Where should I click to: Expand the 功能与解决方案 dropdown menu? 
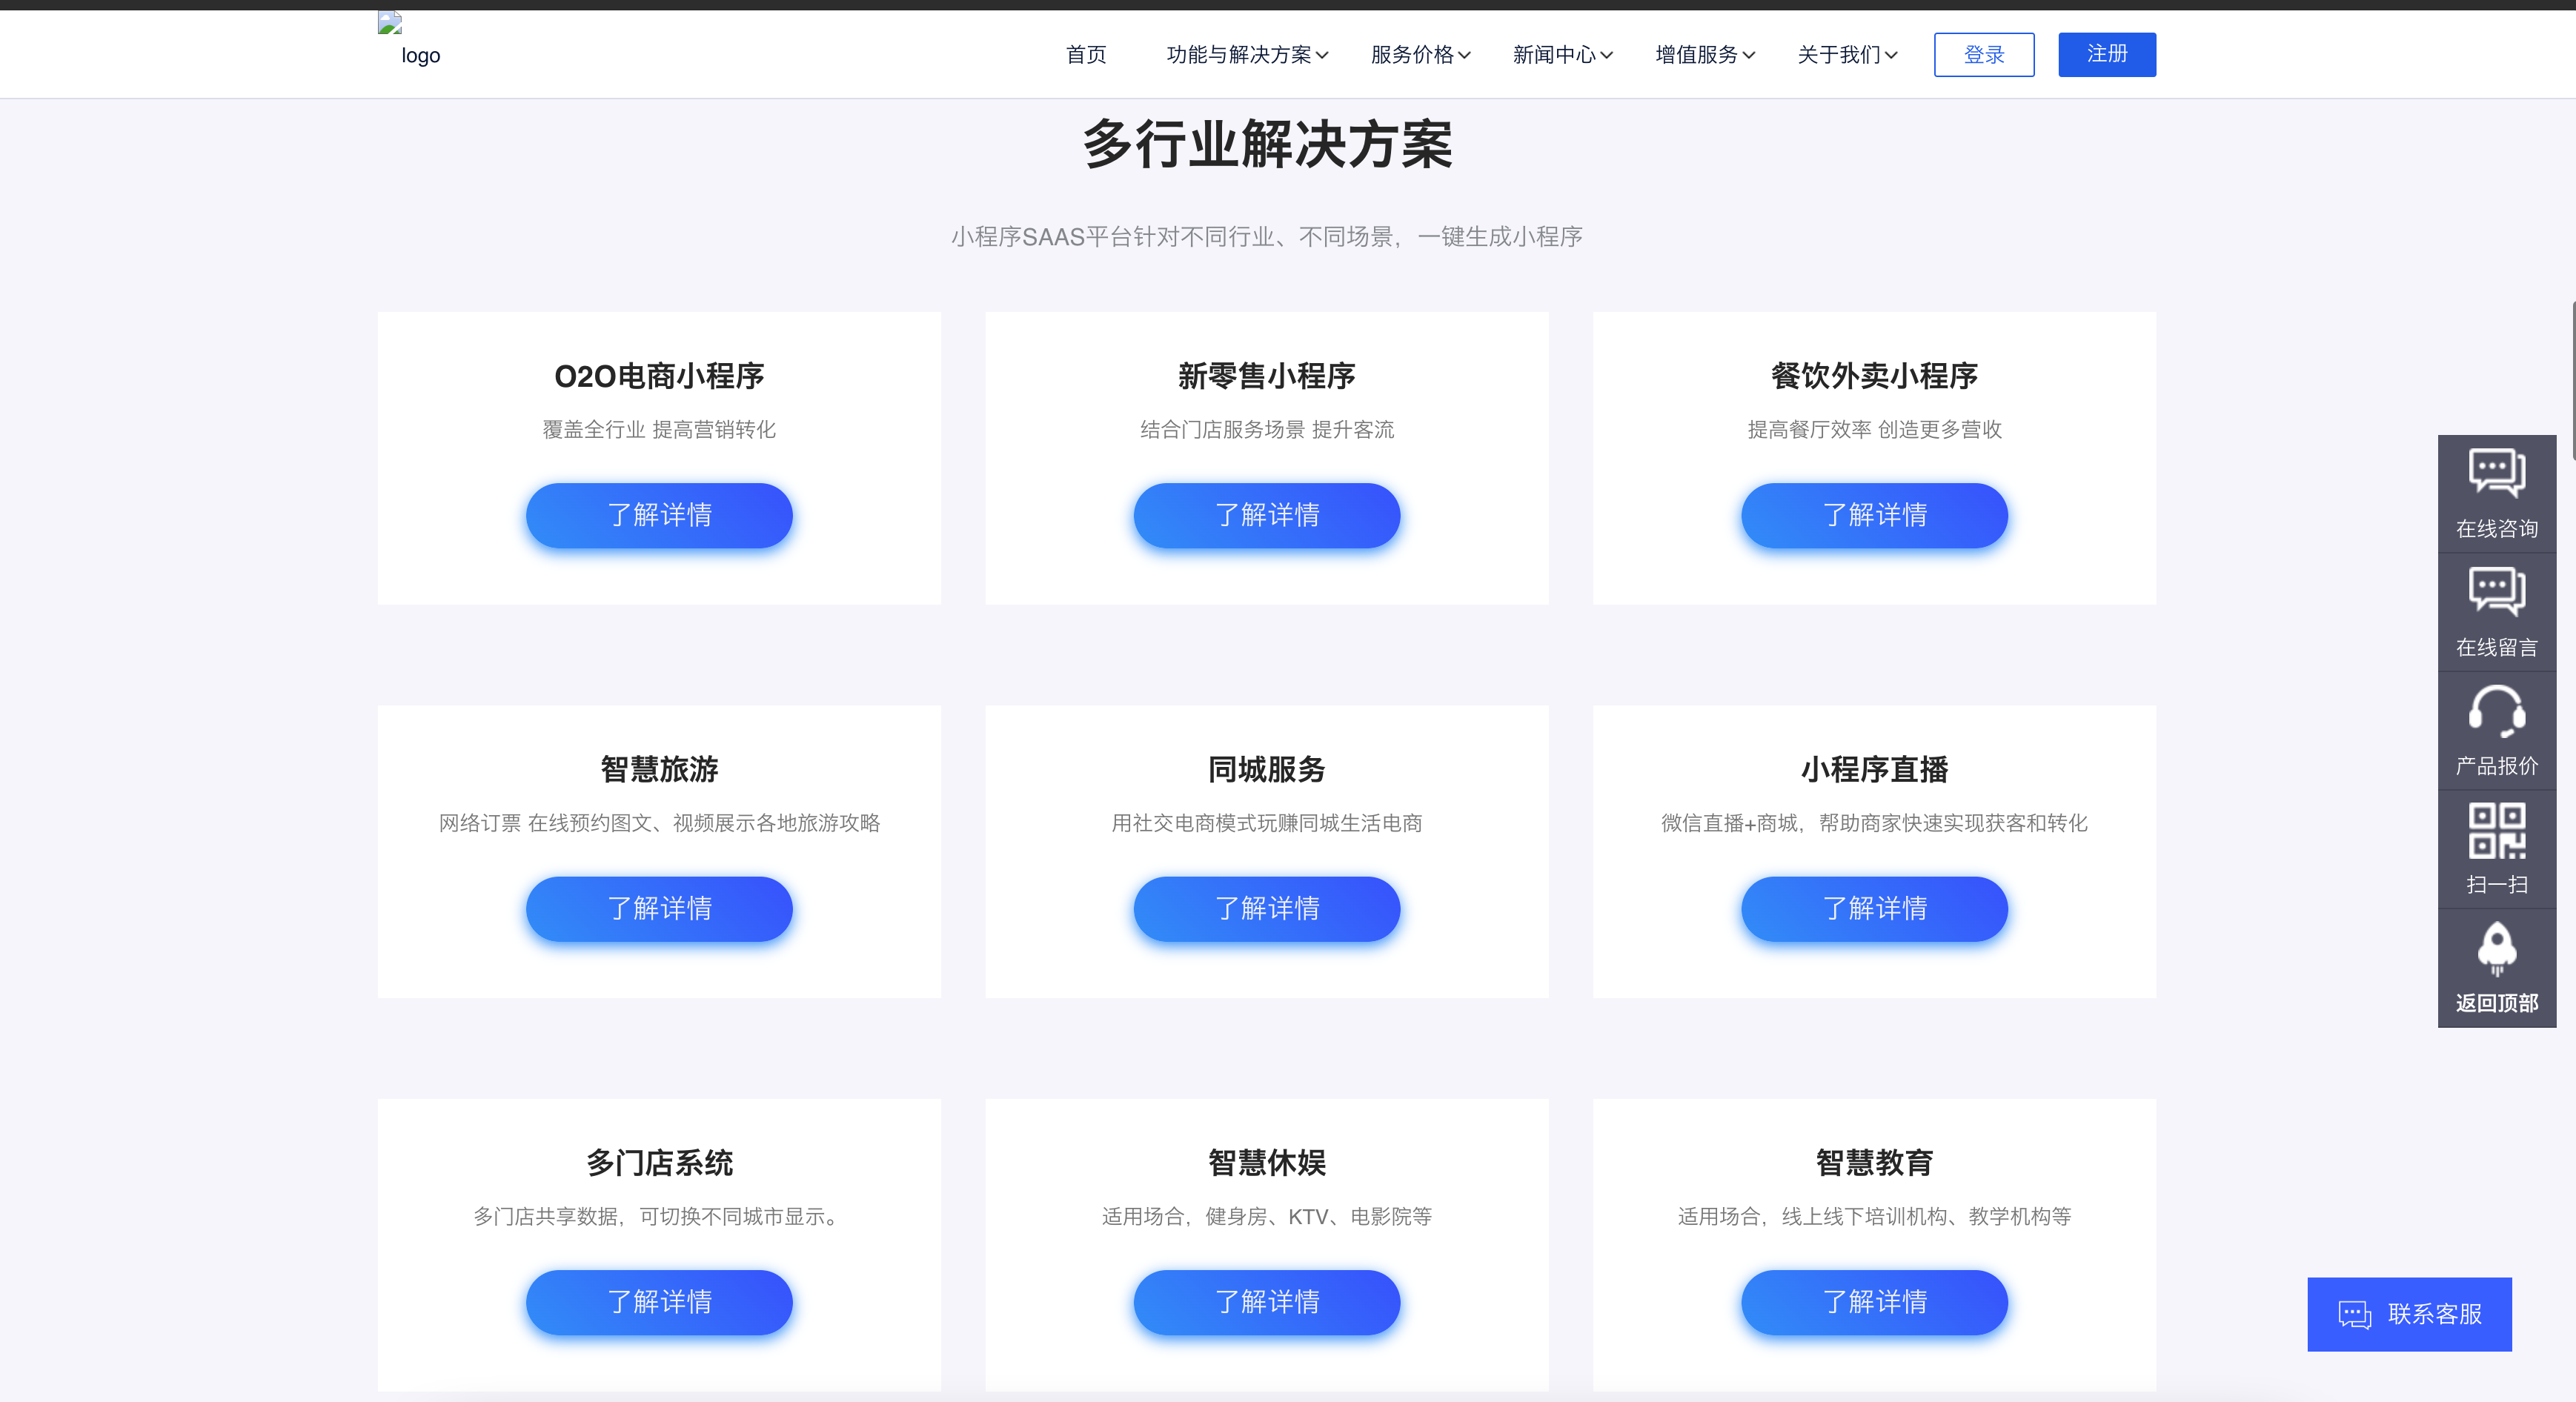pyautogui.click(x=1247, y=55)
